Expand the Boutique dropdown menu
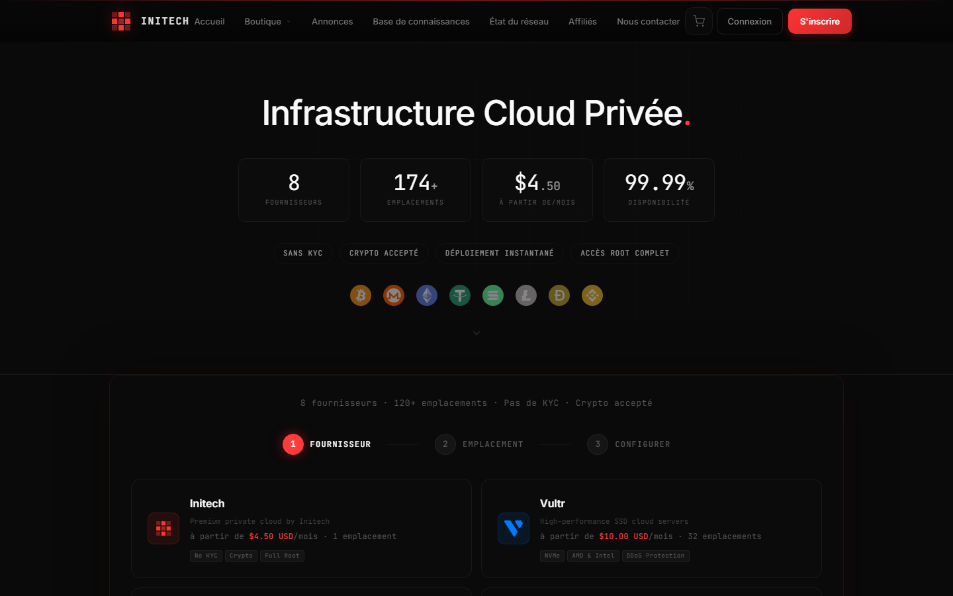Image resolution: width=953 pixels, height=596 pixels. coord(267,21)
